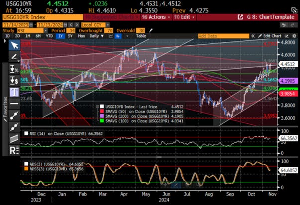Image resolution: width=300 pixels, height=205 pixels.
Task: Open the regression tool marked R
Action: pos(14,150)
